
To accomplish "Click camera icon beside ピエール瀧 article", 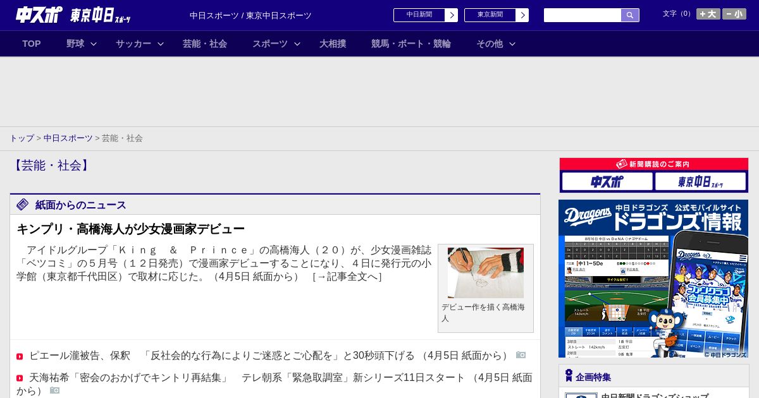I will [521, 355].
